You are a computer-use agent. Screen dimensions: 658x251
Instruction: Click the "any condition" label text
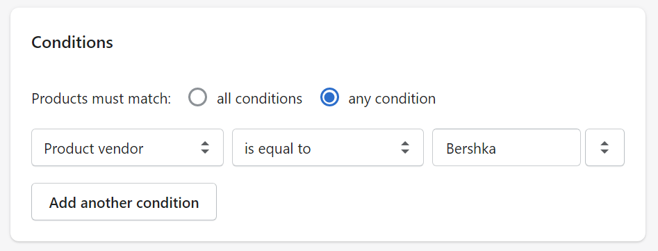pyautogui.click(x=392, y=99)
